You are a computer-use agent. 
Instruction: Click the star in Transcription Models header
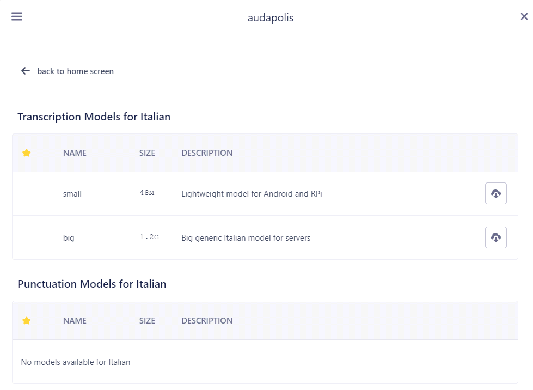pyautogui.click(x=27, y=153)
